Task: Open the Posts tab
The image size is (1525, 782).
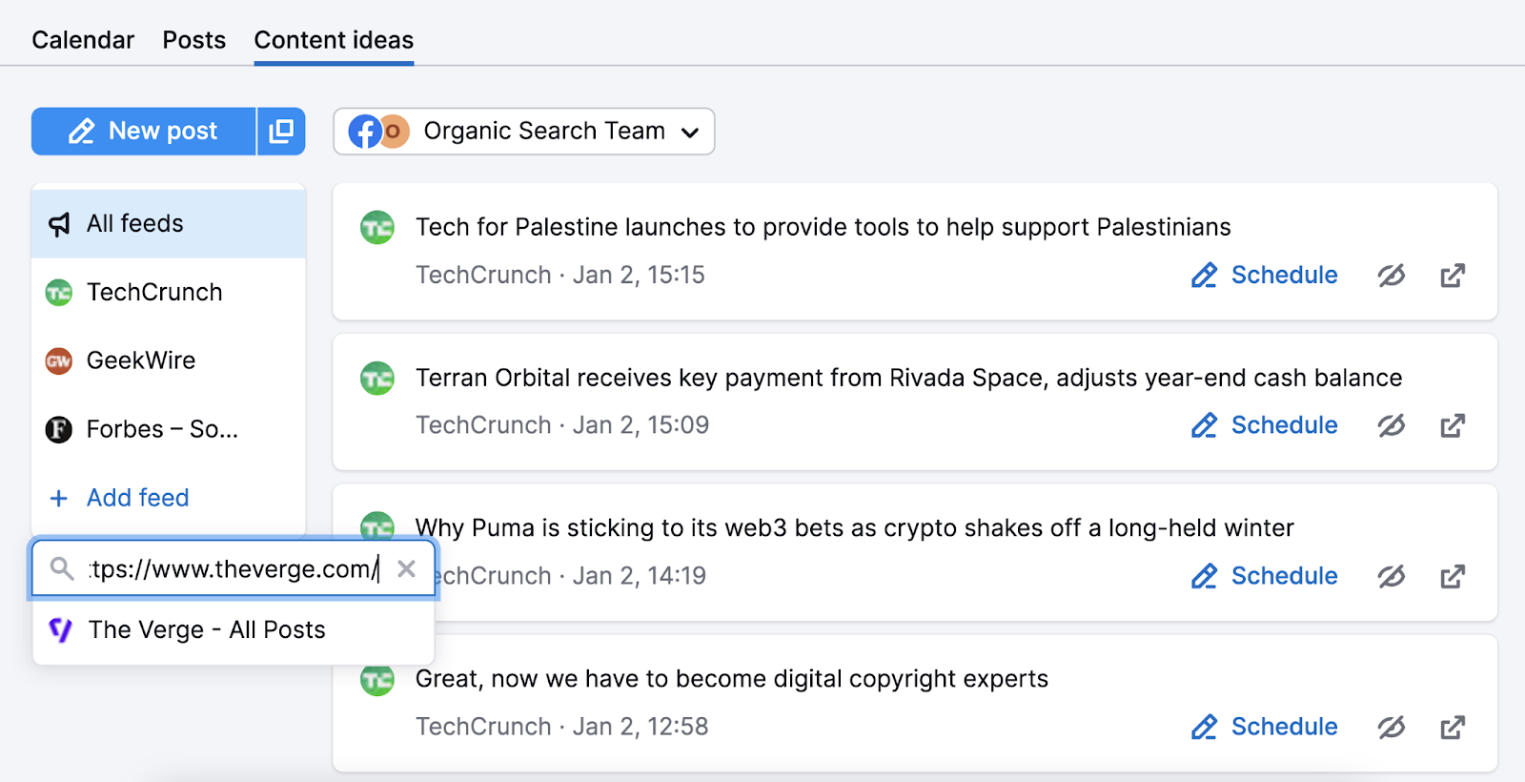Action: click(194, 40)
